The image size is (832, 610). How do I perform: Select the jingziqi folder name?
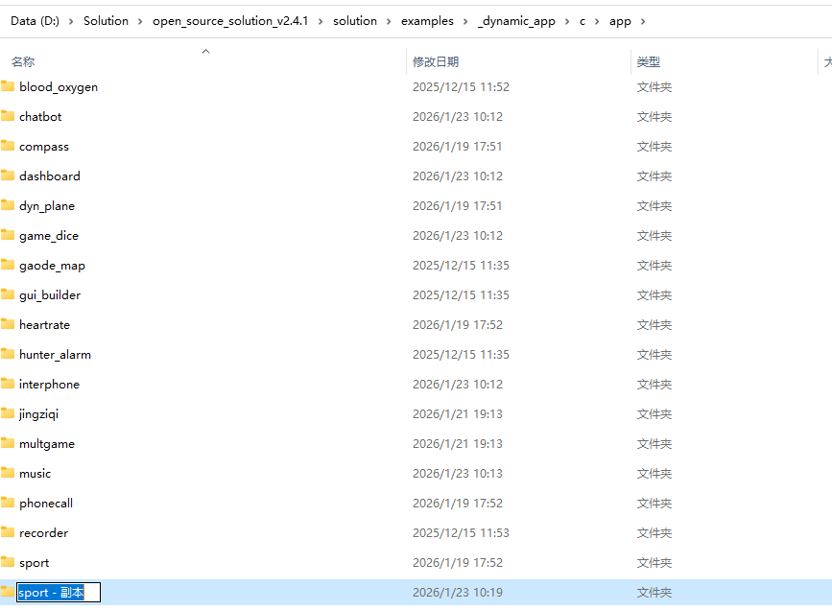(38, 413)
